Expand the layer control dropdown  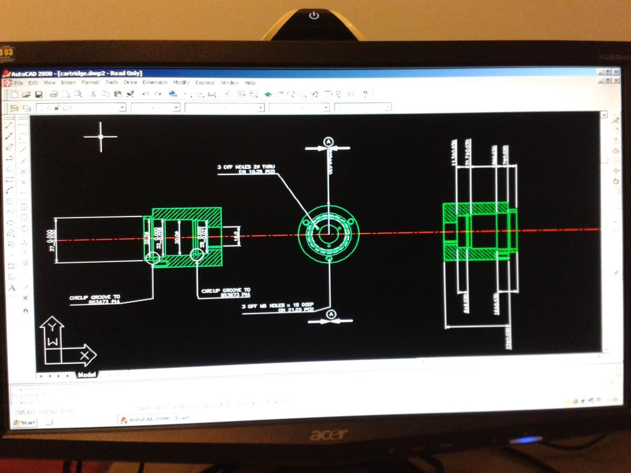(x=123, y=108)
